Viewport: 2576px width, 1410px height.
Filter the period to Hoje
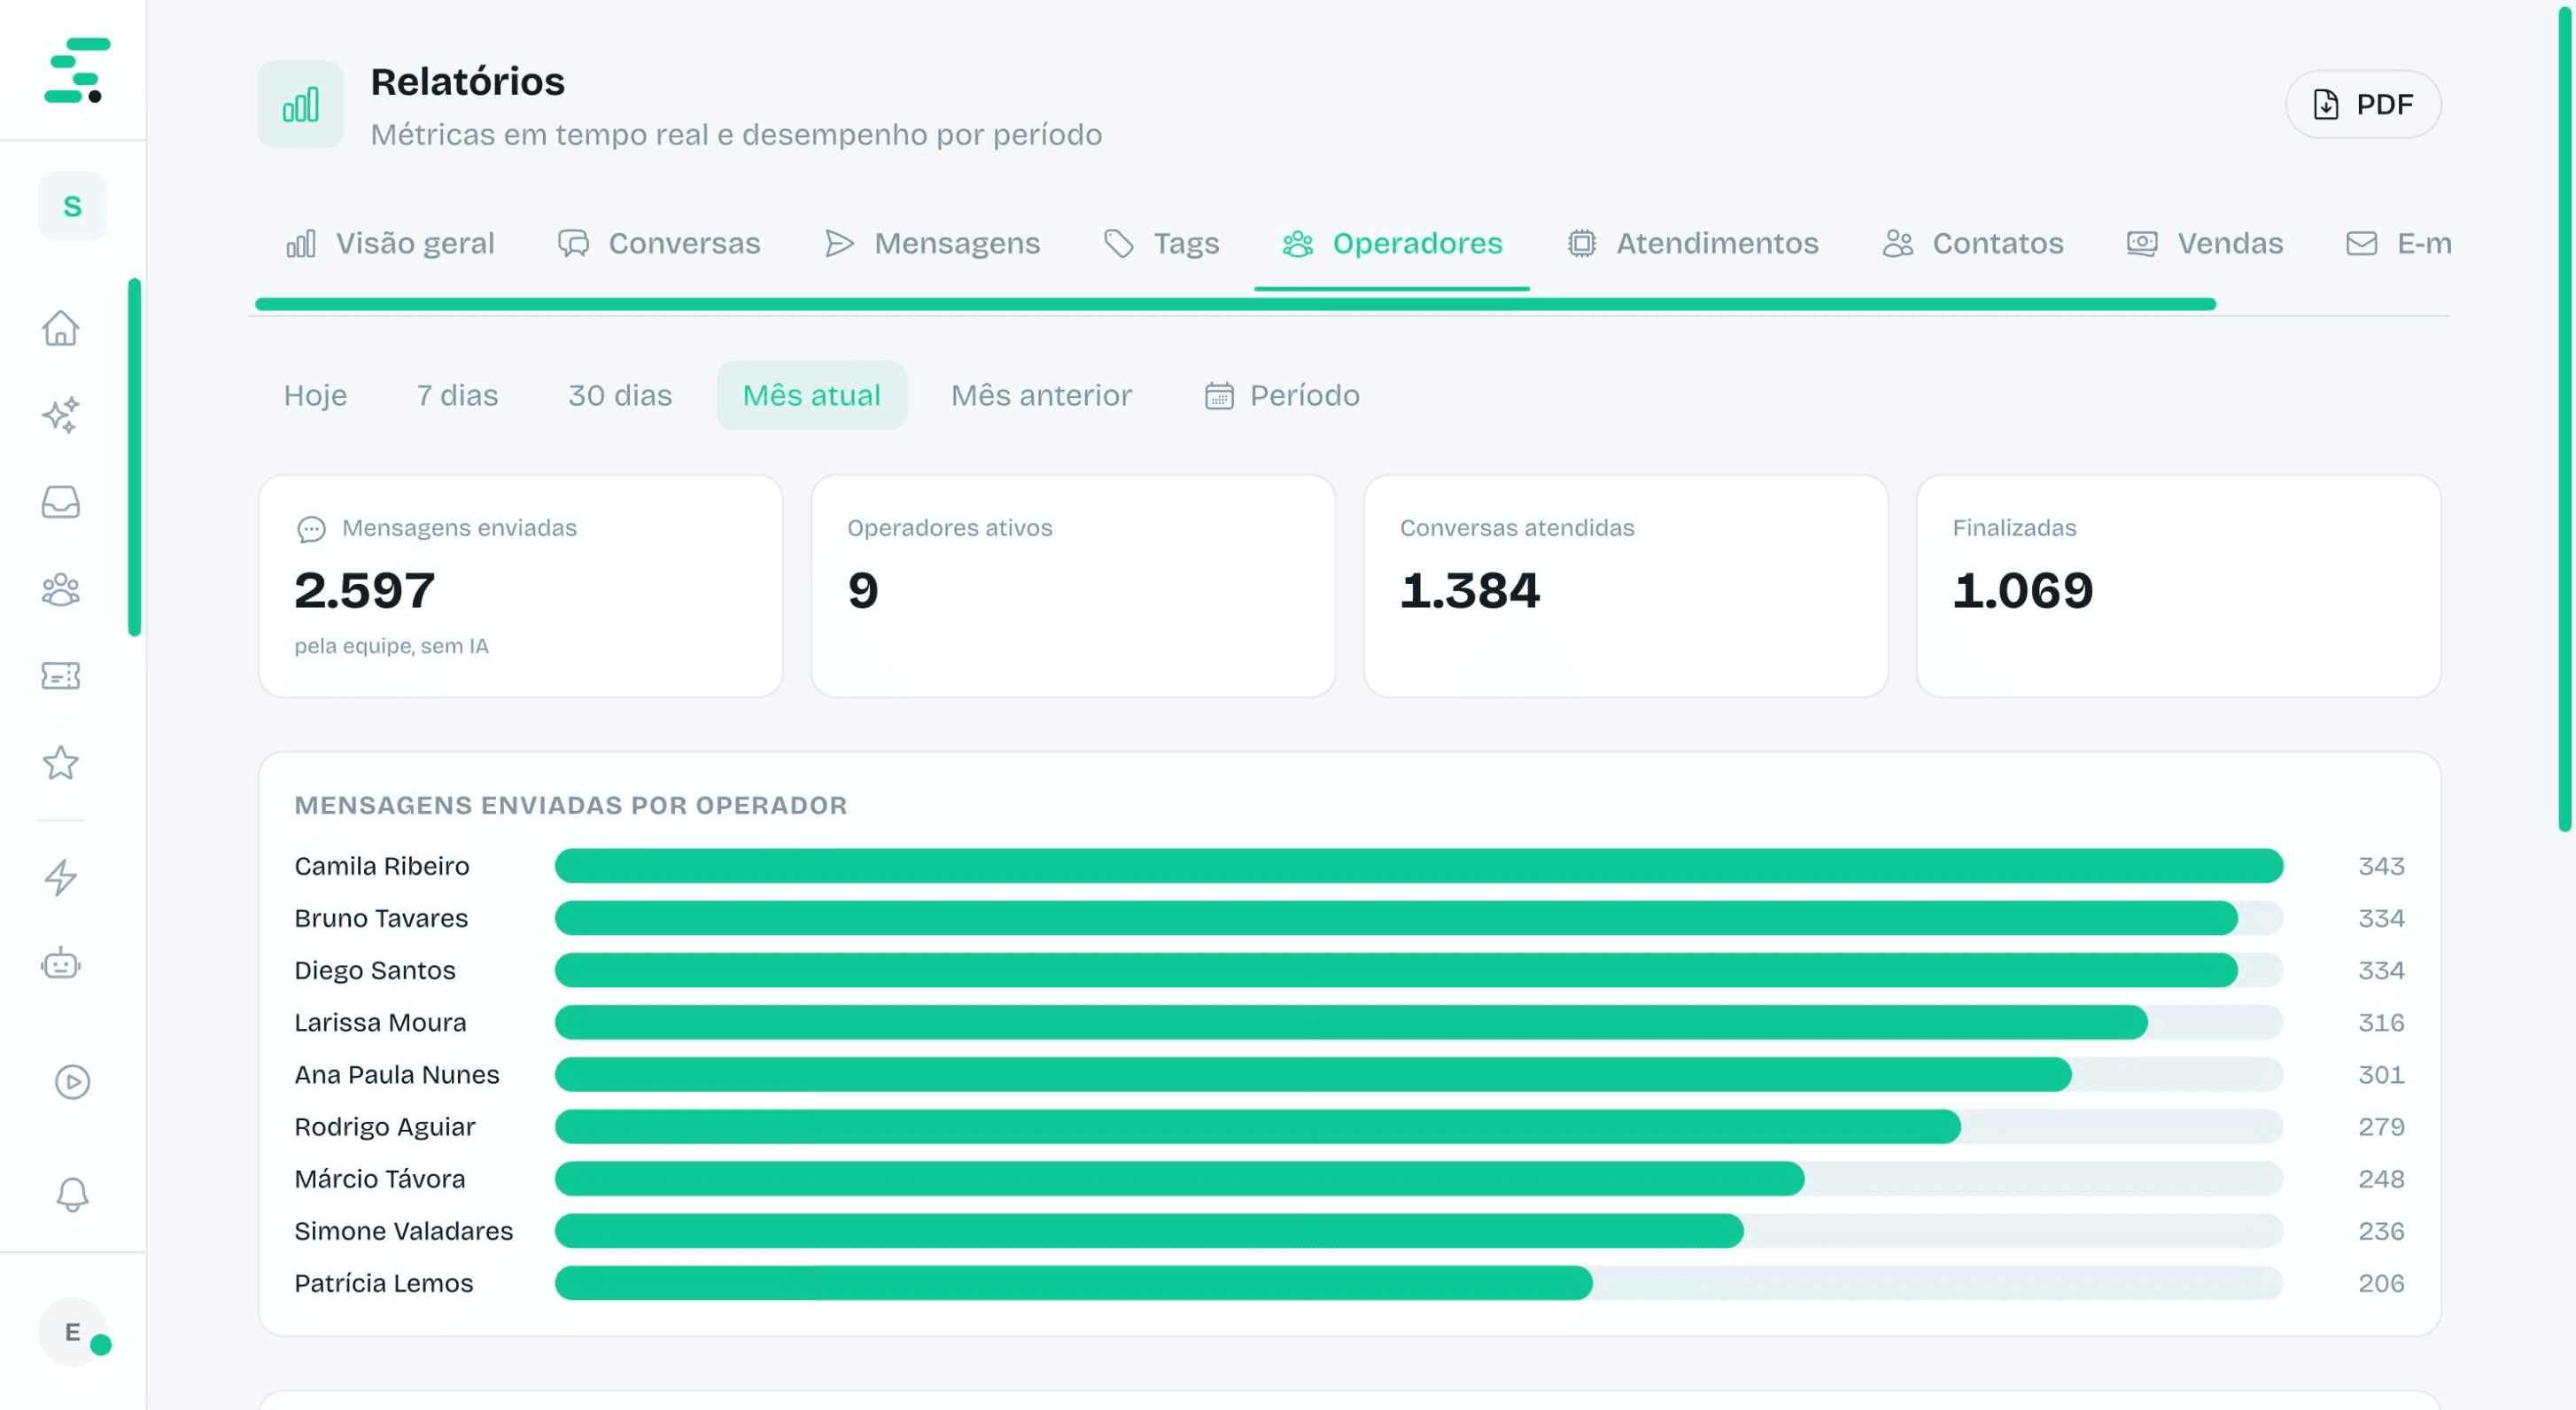[x=315, y=395]
